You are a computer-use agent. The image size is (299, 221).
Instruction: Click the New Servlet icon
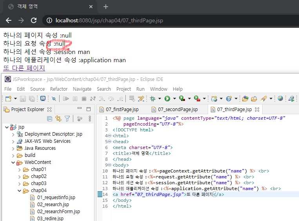point(229,99)
